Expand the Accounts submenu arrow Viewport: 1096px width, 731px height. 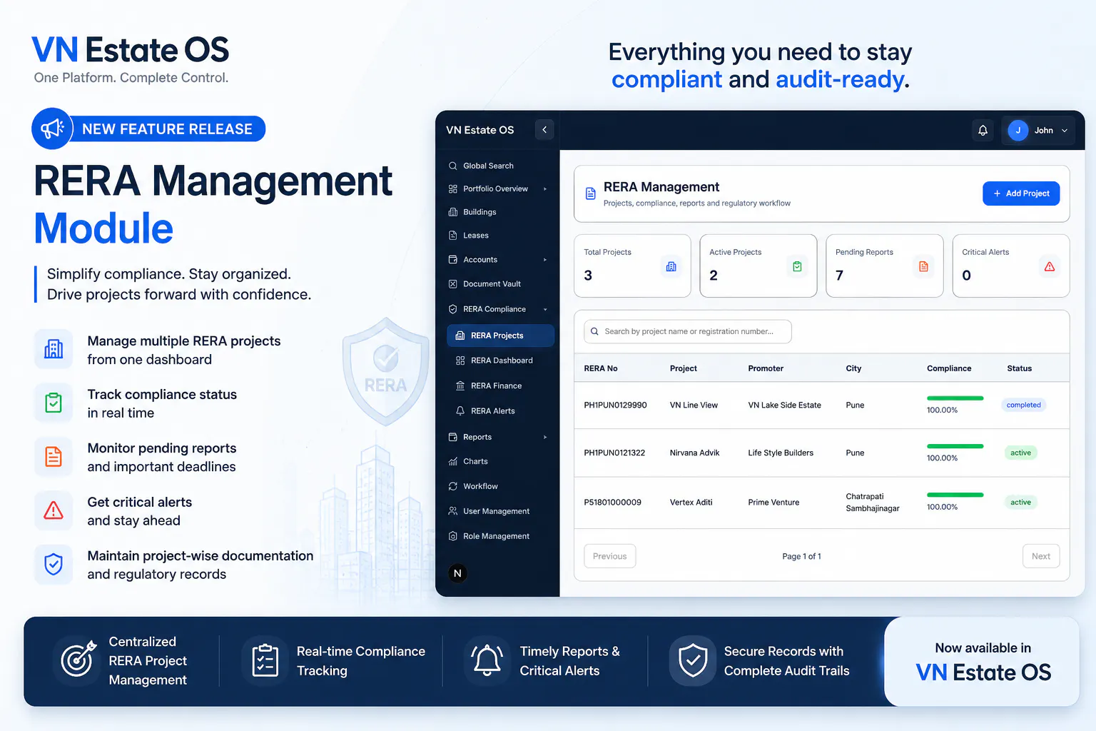pyautogui.click(x=545, y=260)
